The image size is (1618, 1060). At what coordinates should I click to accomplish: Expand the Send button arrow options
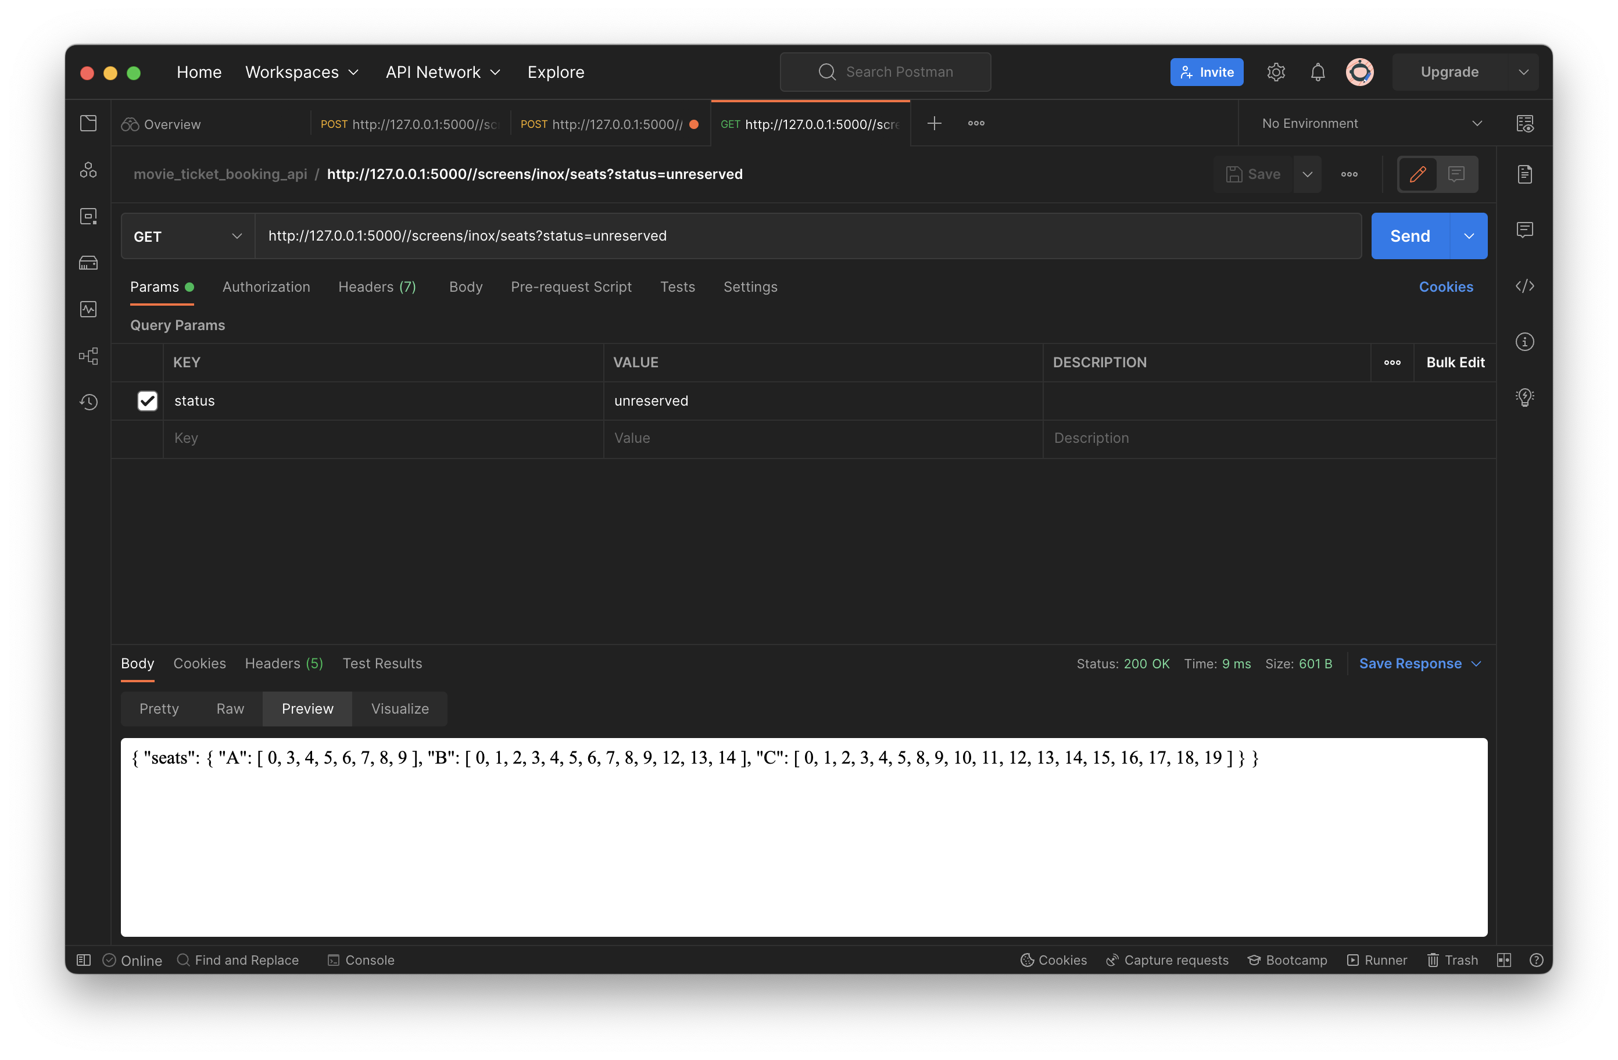1469,236
